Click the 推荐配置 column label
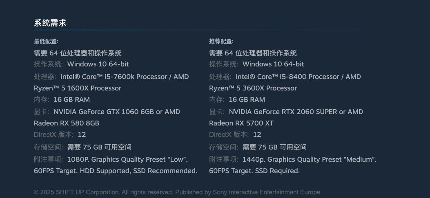The width and height of the screenshot is (430, 198). click(x=221, y=41)
